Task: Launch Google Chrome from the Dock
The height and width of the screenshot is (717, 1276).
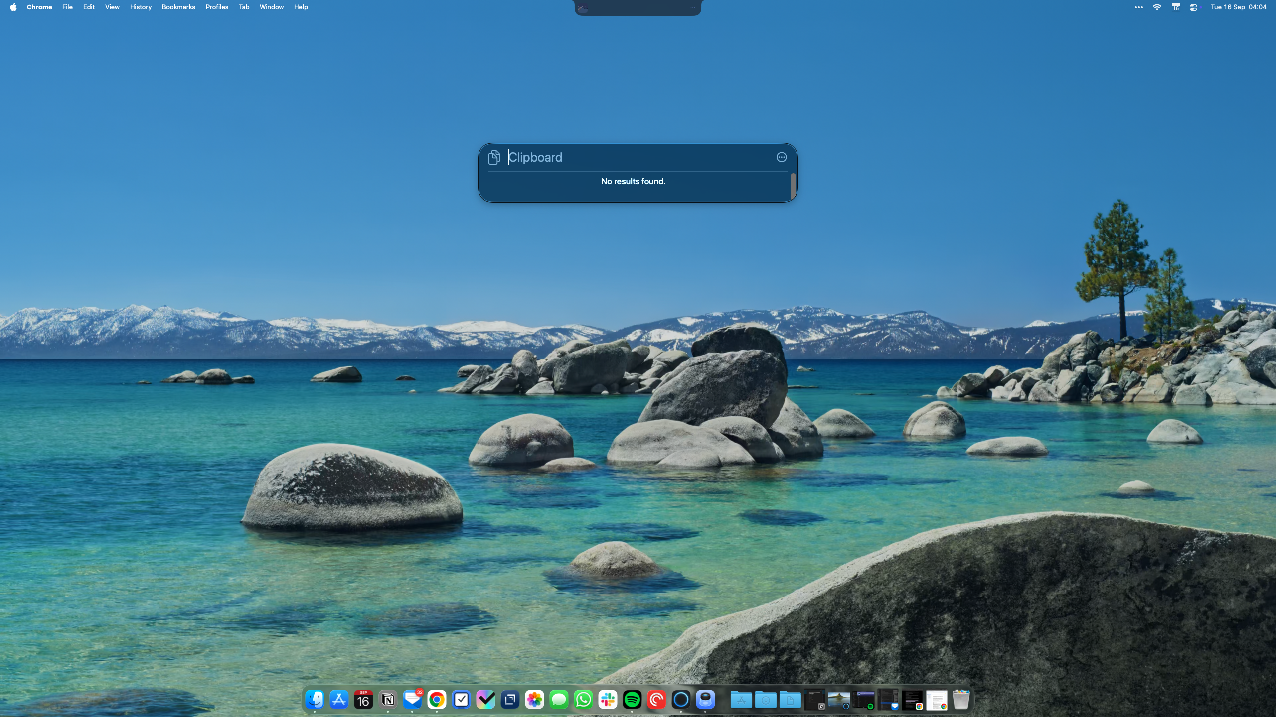Action: point(436,700)
